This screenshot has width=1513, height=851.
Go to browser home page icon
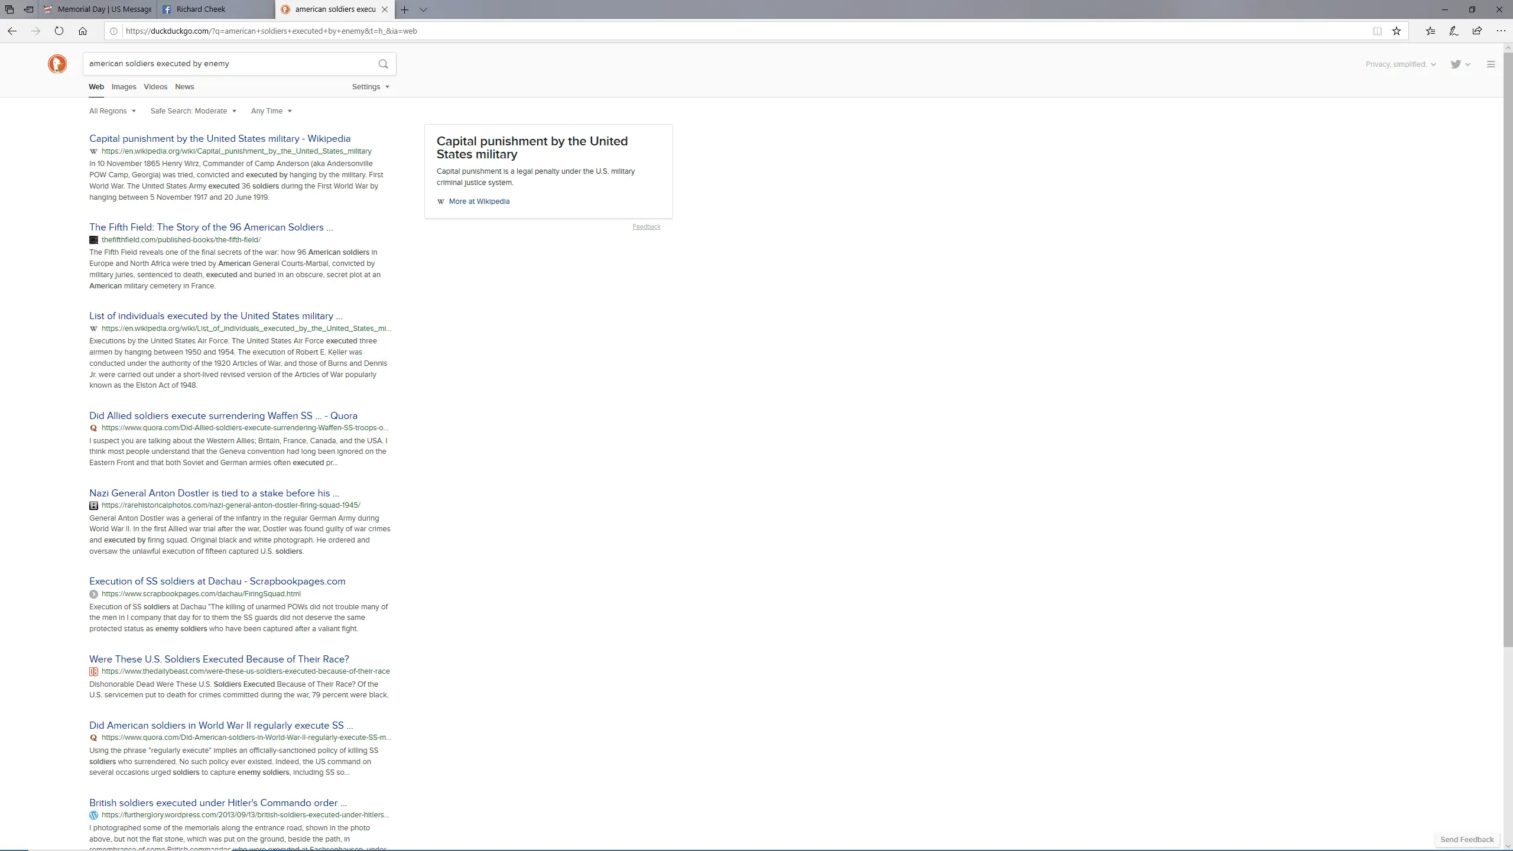click(83, 31)
